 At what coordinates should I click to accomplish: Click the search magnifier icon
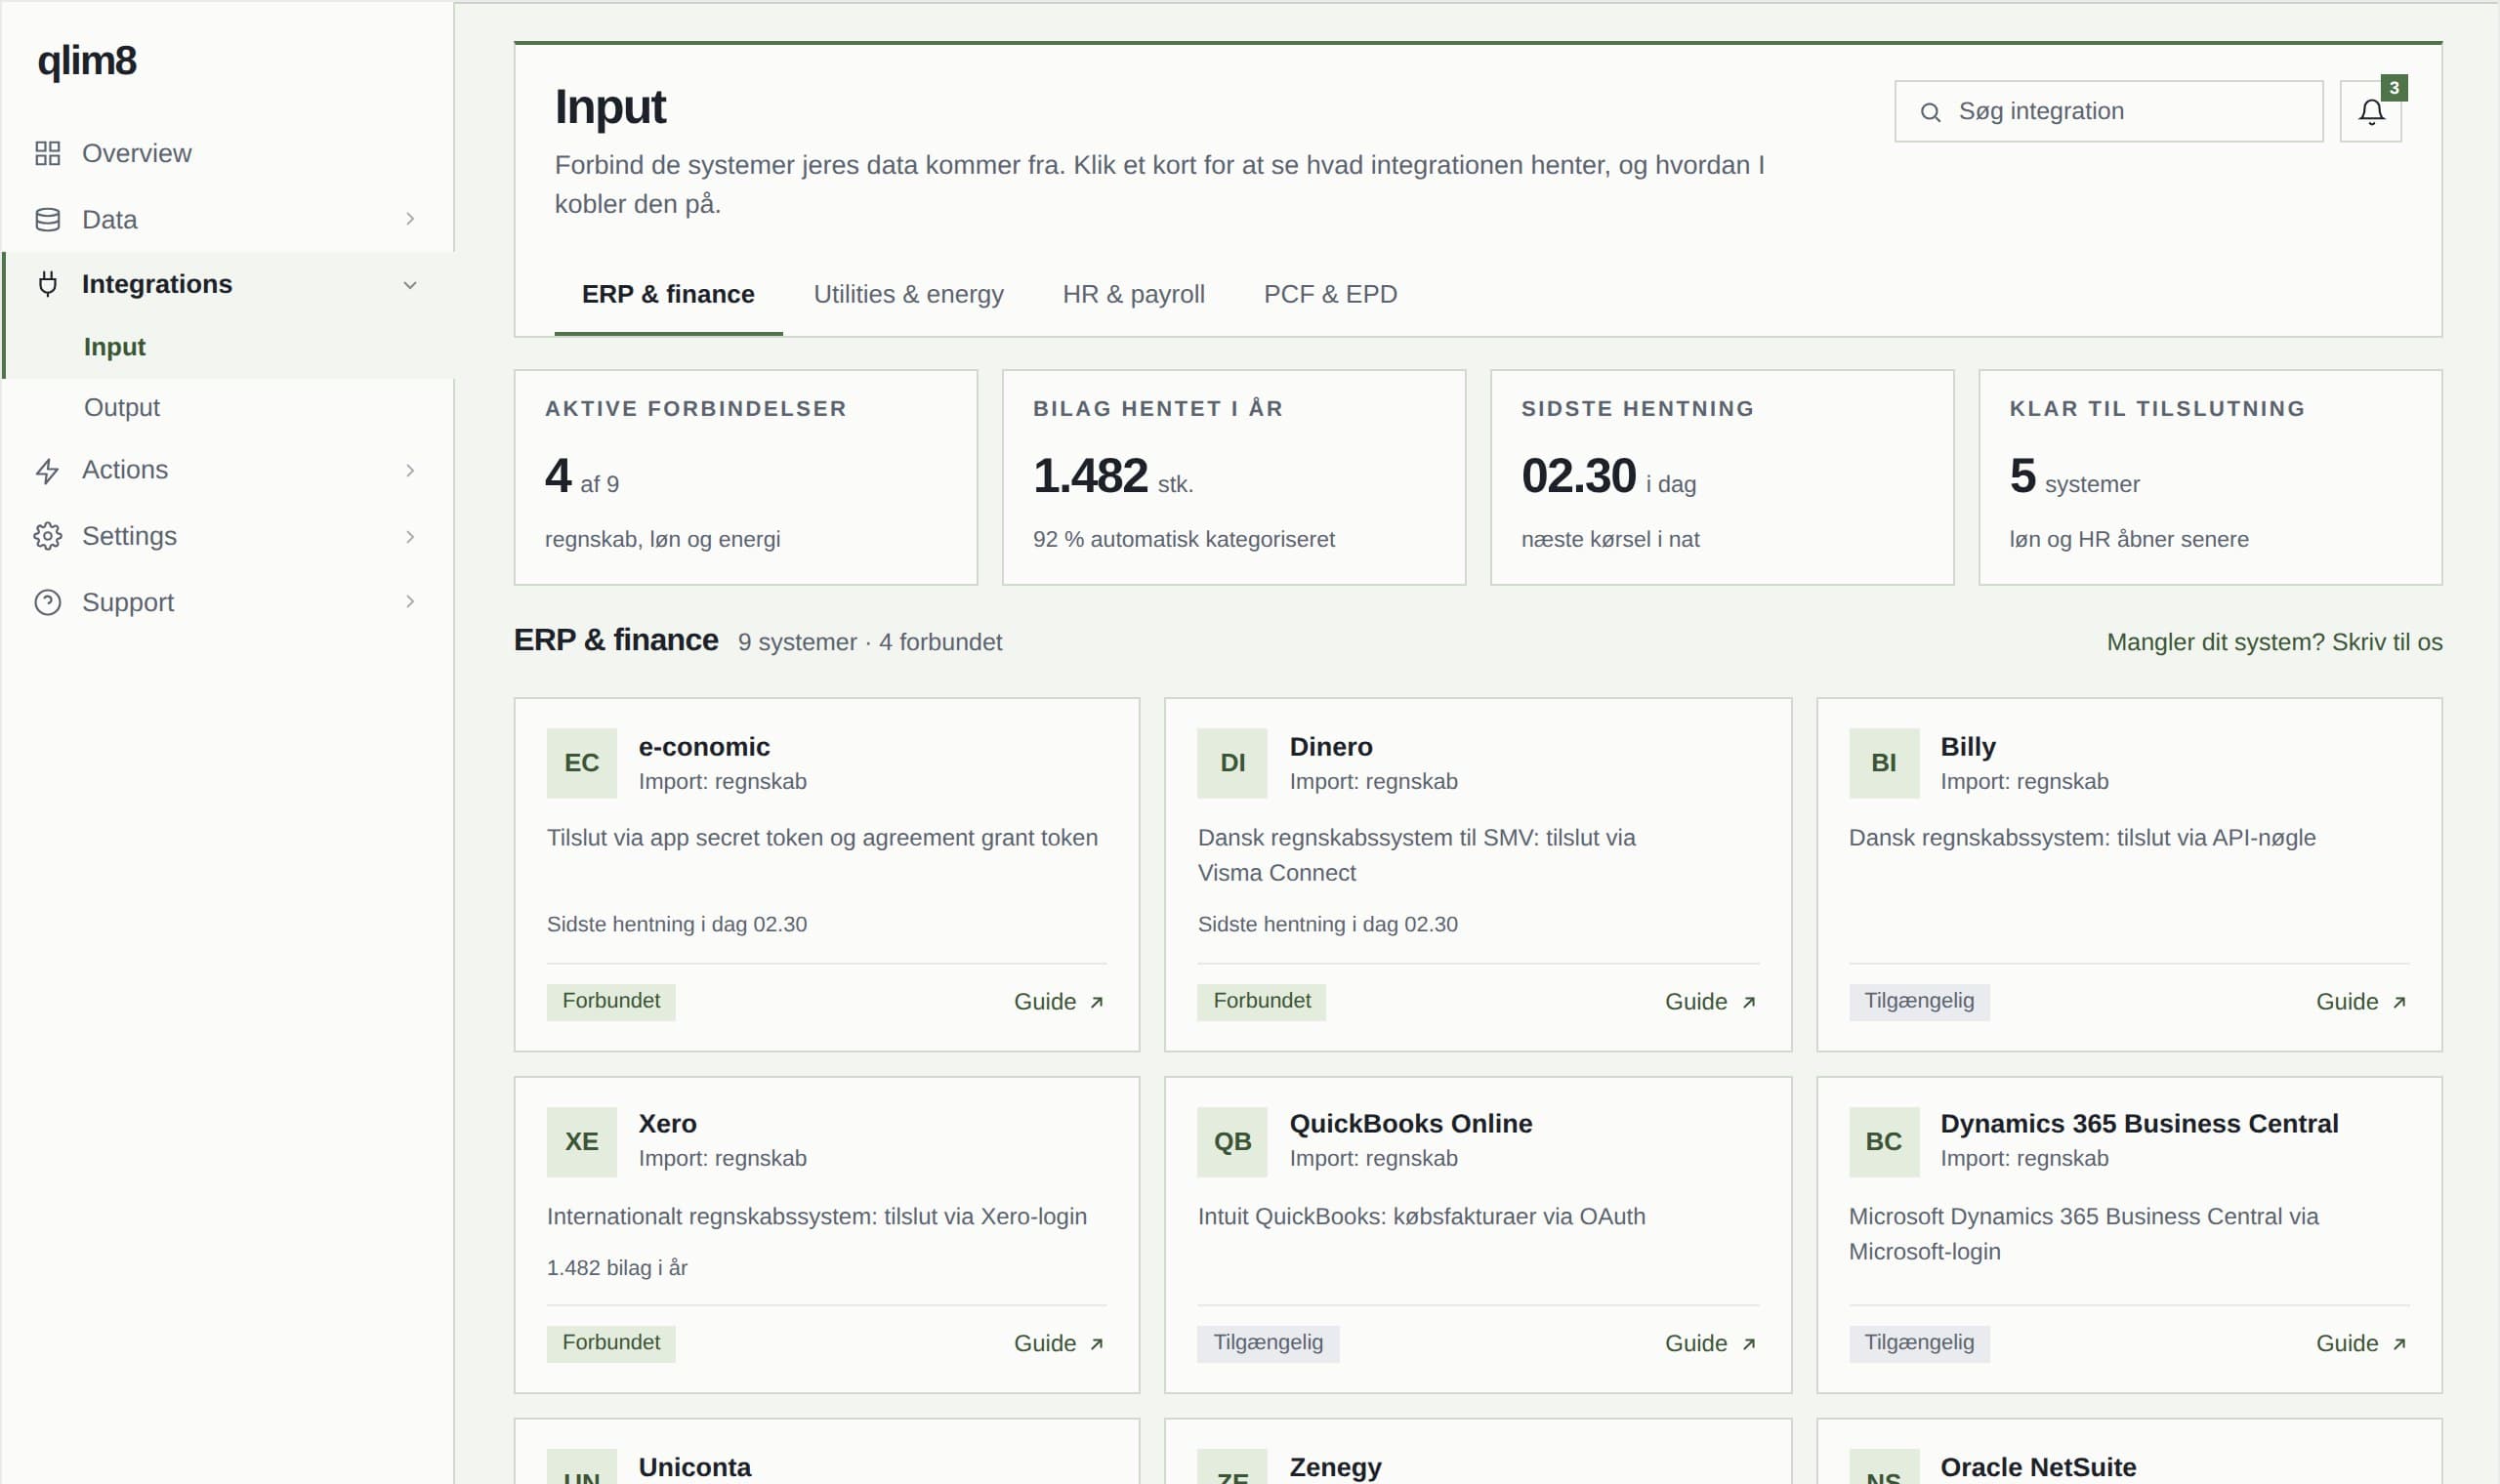tap(1930, 112)
